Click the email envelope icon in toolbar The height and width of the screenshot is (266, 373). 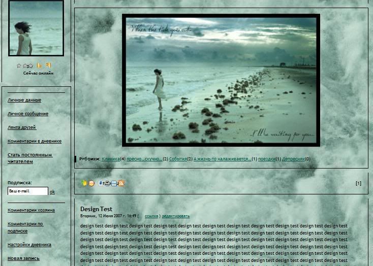point(107,183)
